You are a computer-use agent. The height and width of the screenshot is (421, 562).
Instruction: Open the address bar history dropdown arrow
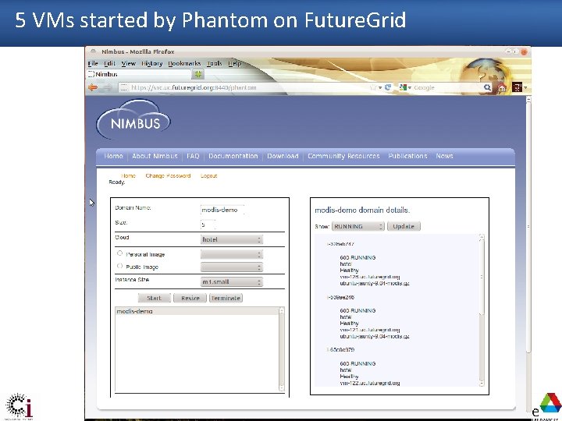click(x=380, y=87)
